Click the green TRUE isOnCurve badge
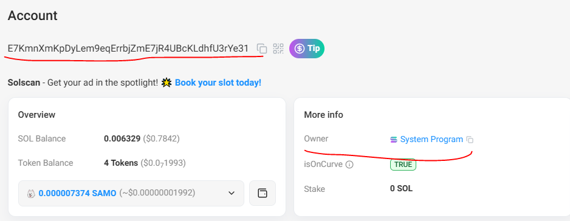This screenshot has height=221, width=570. (x=403, y=165)
